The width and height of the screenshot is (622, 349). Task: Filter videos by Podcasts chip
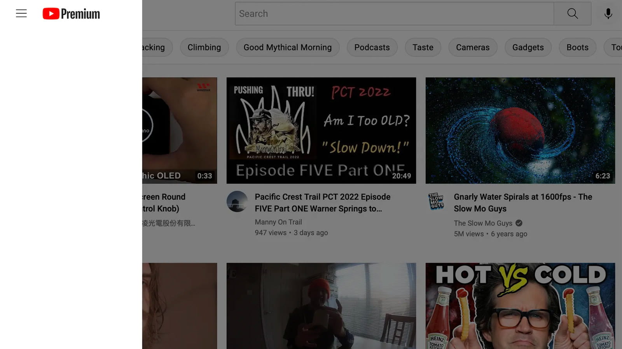point(372,47)
